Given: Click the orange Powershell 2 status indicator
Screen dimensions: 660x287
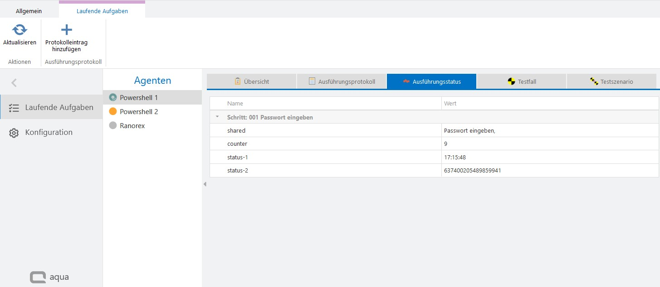Looking at the screenshot, I should [x=113, y=111].
